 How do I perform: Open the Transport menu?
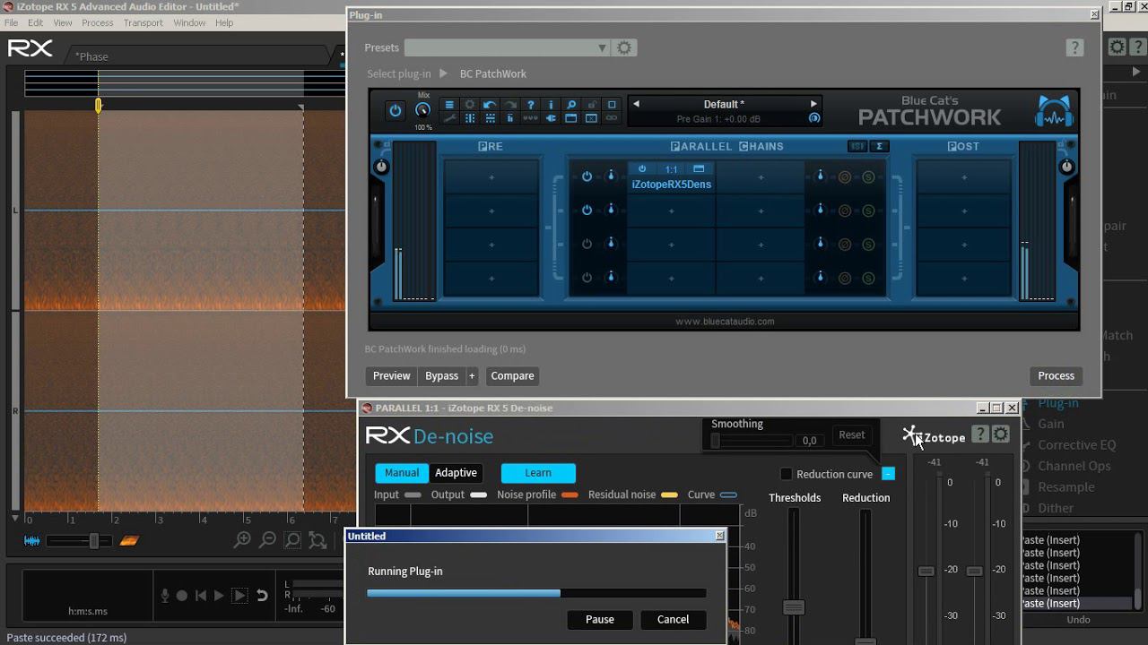(143, 22)
